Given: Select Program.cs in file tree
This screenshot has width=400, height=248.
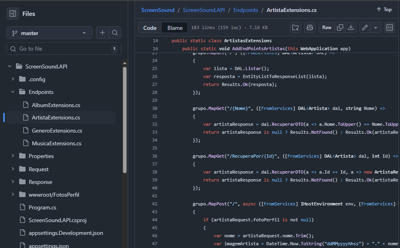Looking at the screenshot, I should pyautogui.click(x=42, y=207).
